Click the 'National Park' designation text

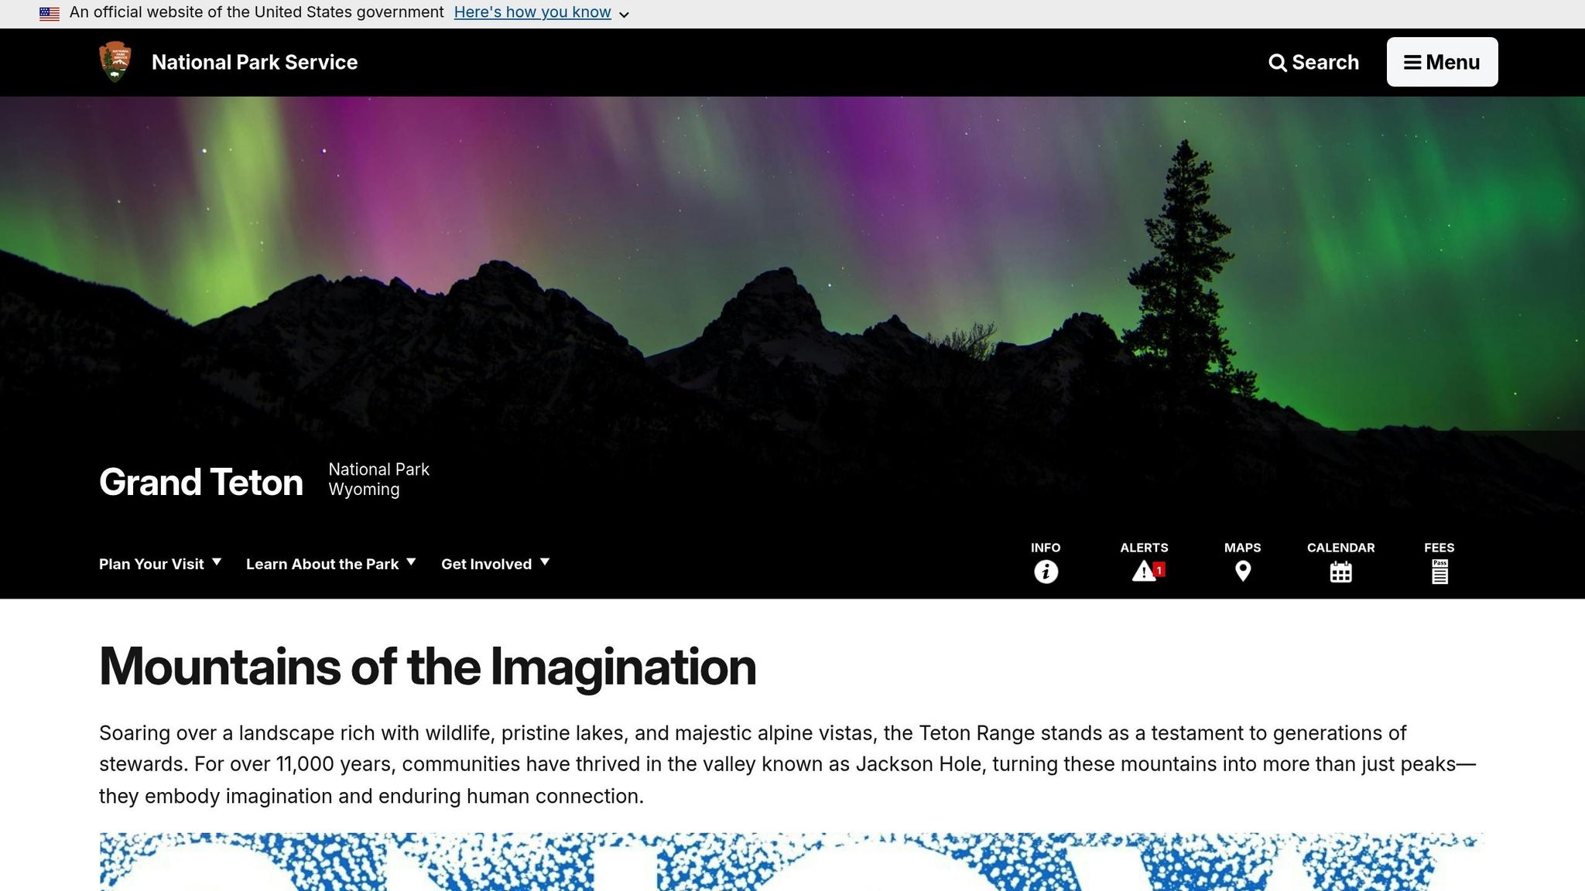tap(378, 469)
